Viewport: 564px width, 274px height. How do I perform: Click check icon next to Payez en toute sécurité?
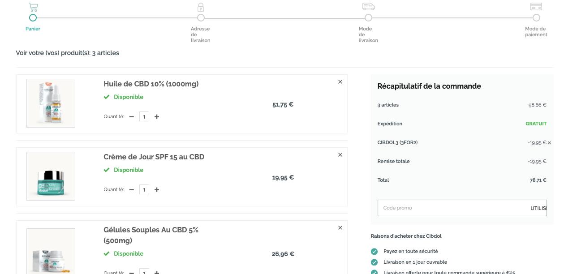(374, 251)
